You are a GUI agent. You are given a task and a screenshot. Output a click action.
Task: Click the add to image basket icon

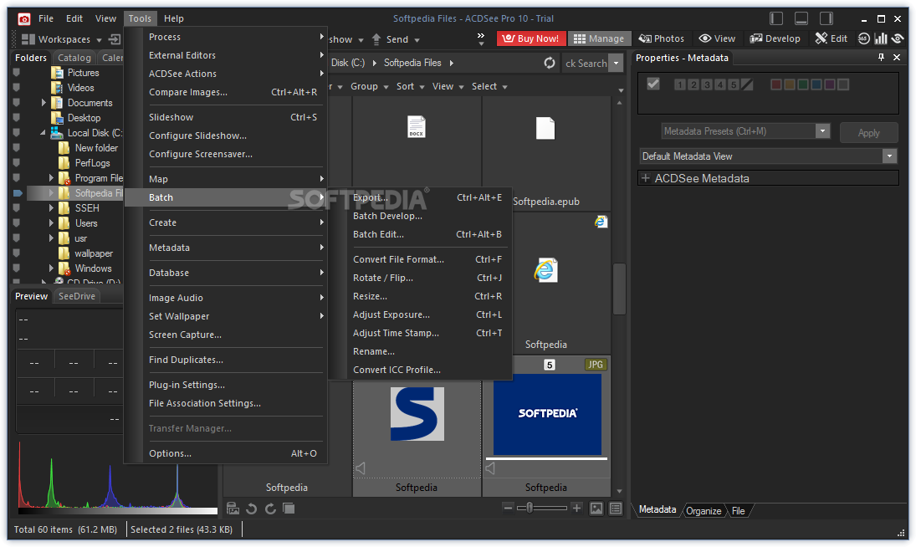[233, 509]
